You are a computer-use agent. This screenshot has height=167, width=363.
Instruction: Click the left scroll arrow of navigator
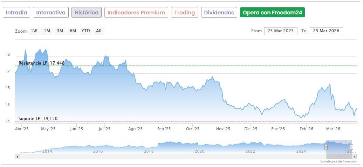pyautogui.click(x=17, y=156)
